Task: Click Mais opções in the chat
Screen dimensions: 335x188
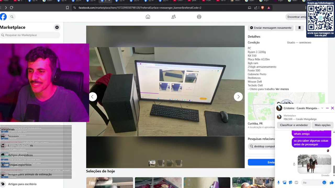Action: [x=322, y=125]
